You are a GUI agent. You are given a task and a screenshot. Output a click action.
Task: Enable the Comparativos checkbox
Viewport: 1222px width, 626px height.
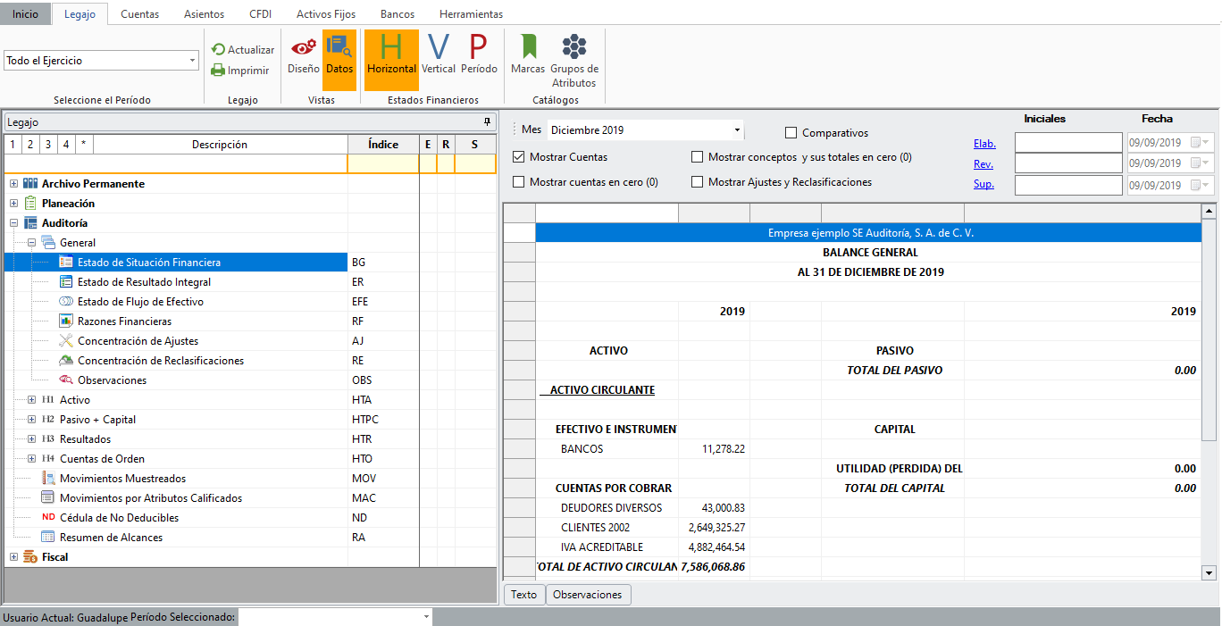point(791,133)
